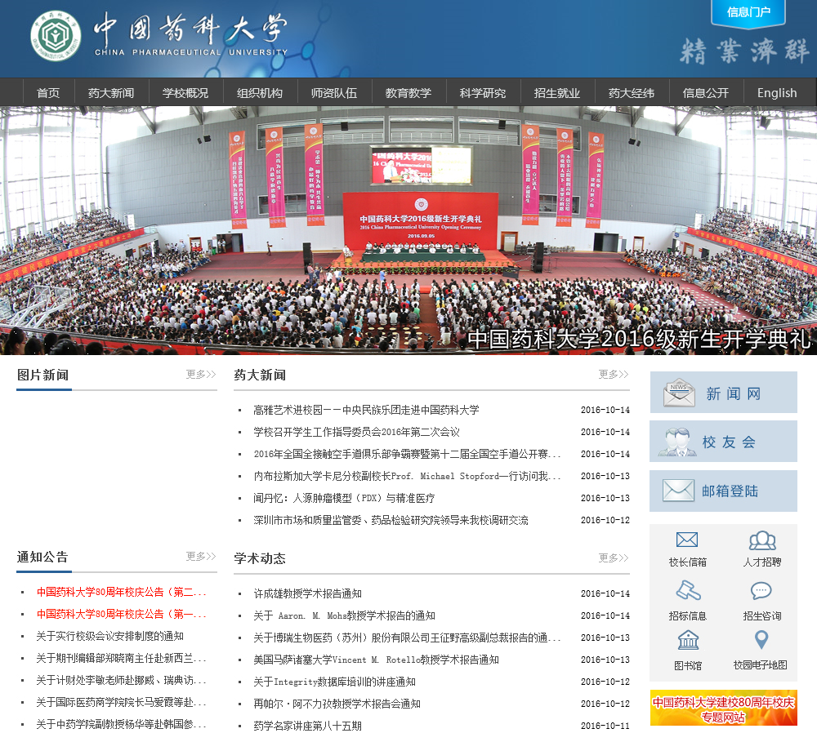This screenshot has width=817, height=742.
Task: Open the 招生就业 nav menu
Action: pyautogui.click(x=557, y=93)
